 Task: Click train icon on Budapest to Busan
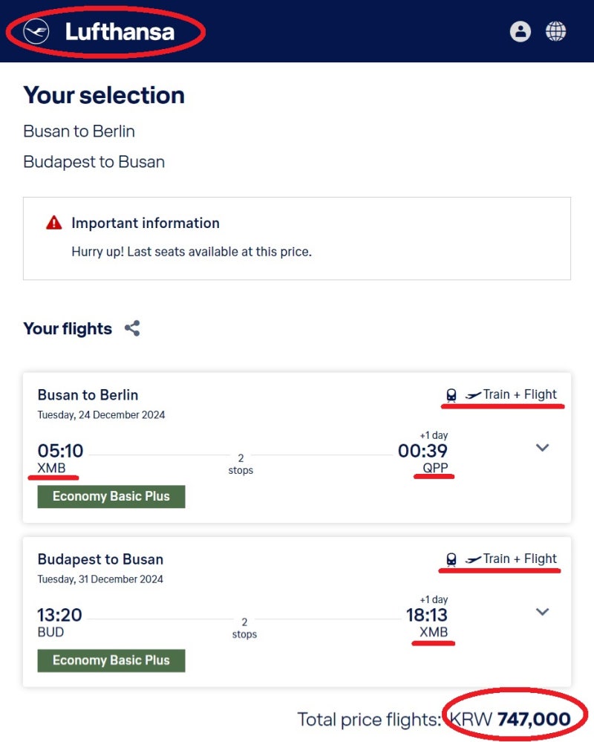click(x=451, y=559)
